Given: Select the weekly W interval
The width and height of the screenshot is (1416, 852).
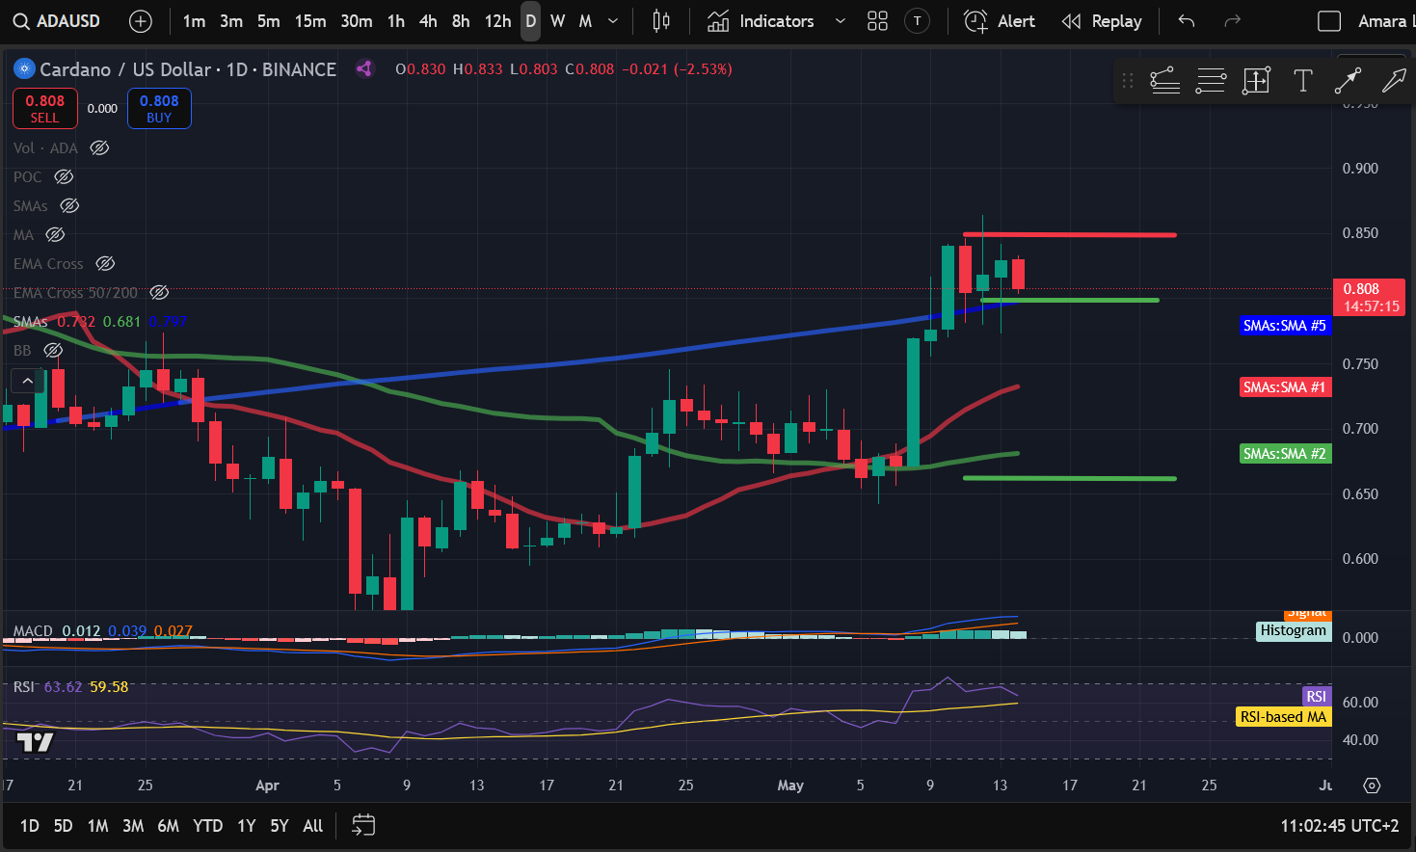Looking at the screenshot, I should 557,21.
